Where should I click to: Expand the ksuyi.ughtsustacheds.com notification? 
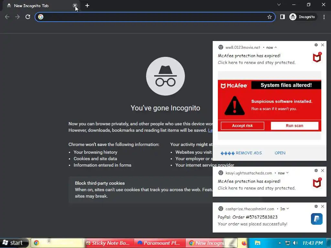[287, 173]
